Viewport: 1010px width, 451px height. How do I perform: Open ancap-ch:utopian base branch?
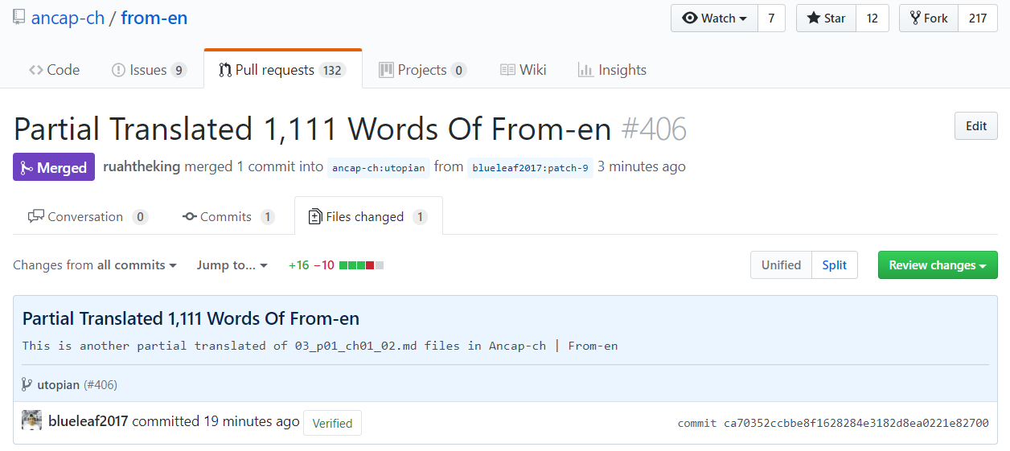click(x=378, y=168)
